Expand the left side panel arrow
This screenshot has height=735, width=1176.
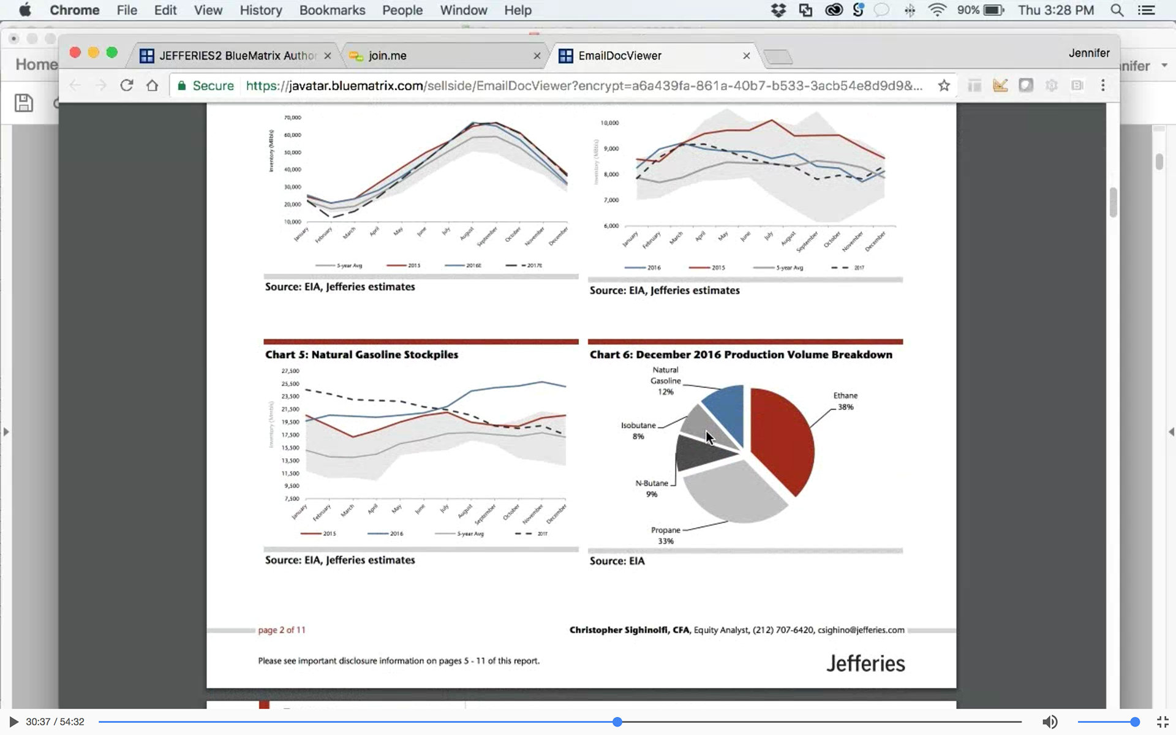(x=6, y=432)
